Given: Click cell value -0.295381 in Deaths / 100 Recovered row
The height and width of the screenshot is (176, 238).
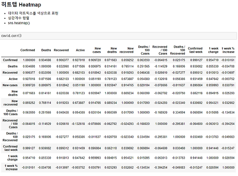Looking at the screenshot, I should pyautogui.click(x=161, y=137).
